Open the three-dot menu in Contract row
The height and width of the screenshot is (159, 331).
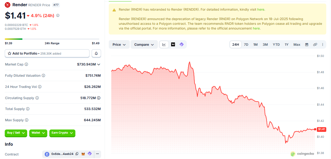pyautogui.click(x=97, y=154)
